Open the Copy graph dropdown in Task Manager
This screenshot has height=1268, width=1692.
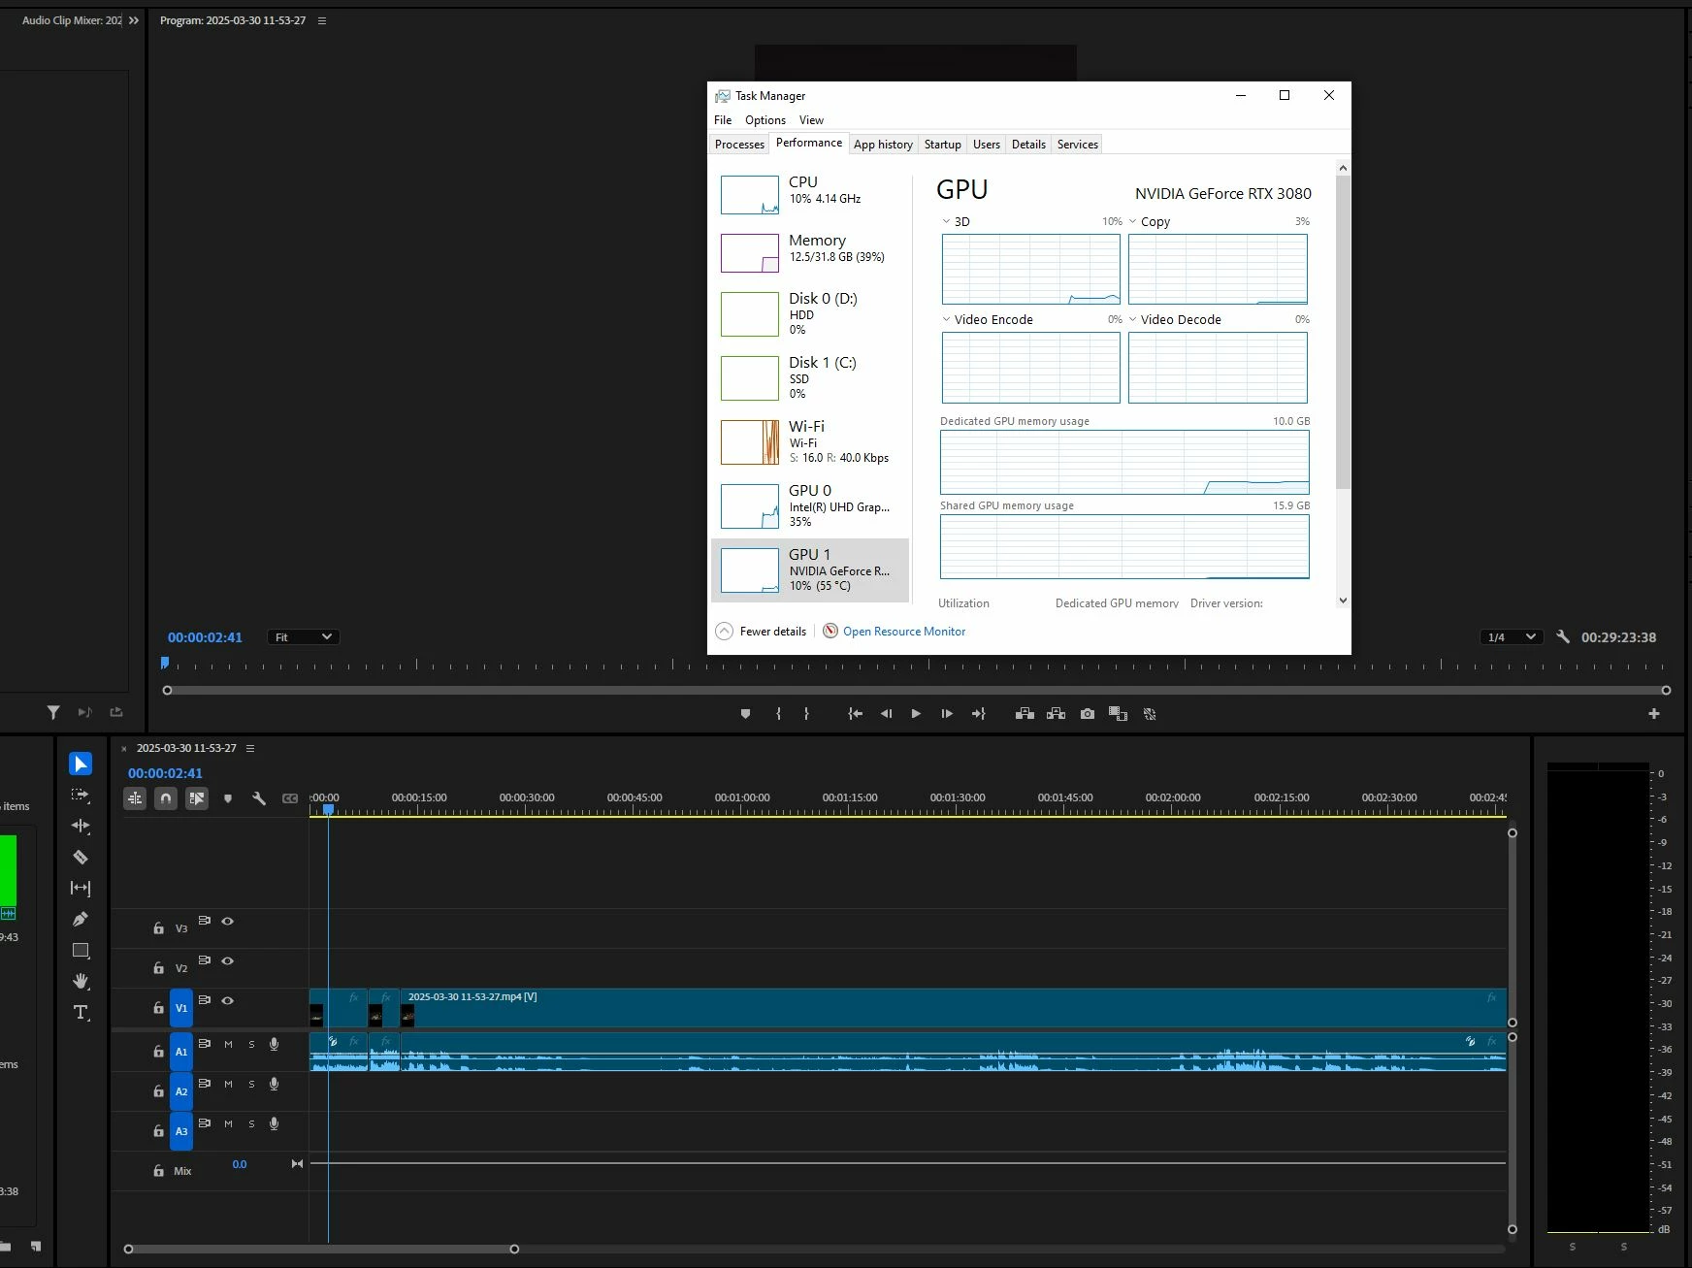point(1132,221)
